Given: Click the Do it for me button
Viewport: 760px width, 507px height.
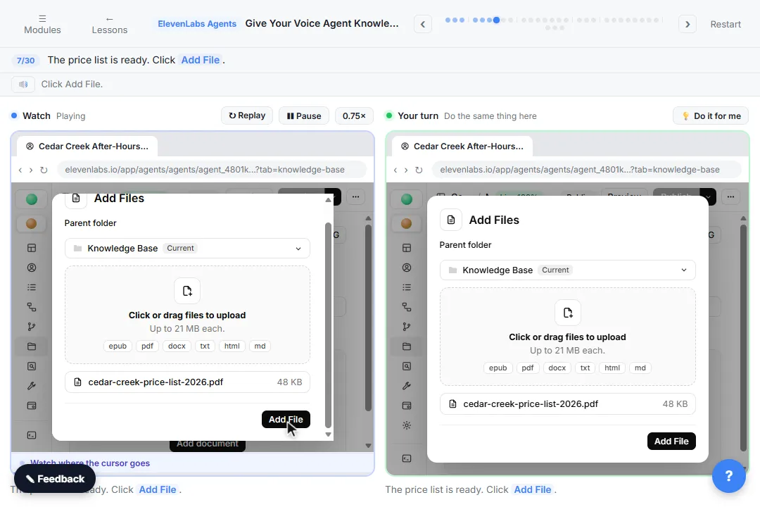Looking at the screenshot, I should click(x=711, y=116).
